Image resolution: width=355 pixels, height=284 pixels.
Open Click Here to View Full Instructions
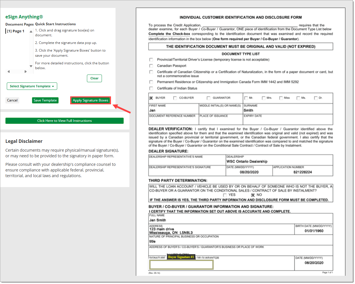[65, 121]
